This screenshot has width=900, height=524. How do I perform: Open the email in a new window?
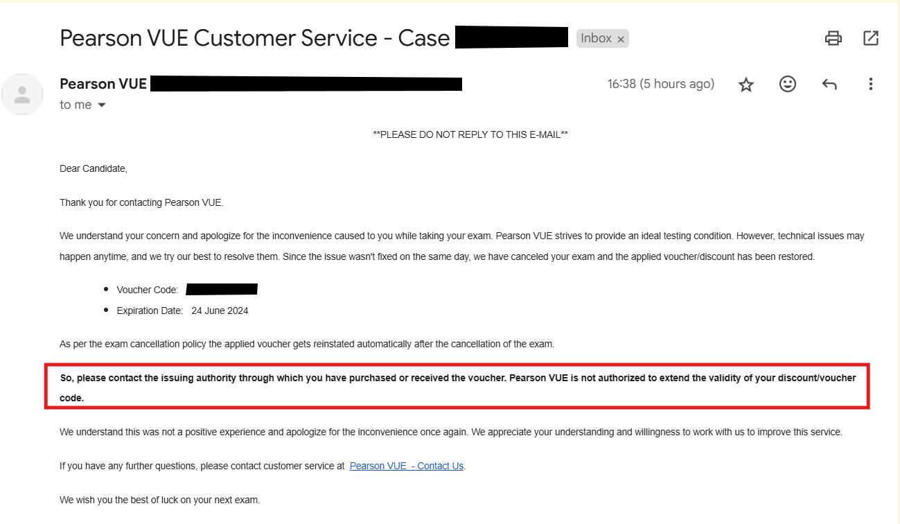tap(871, 38)
